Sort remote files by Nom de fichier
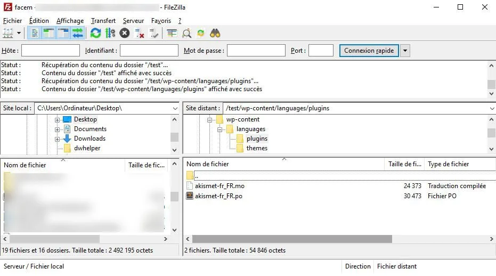The width and height of the screenshot is (496, 276). tap(284, 164)
